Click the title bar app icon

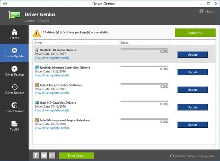[x=5, y=3]
